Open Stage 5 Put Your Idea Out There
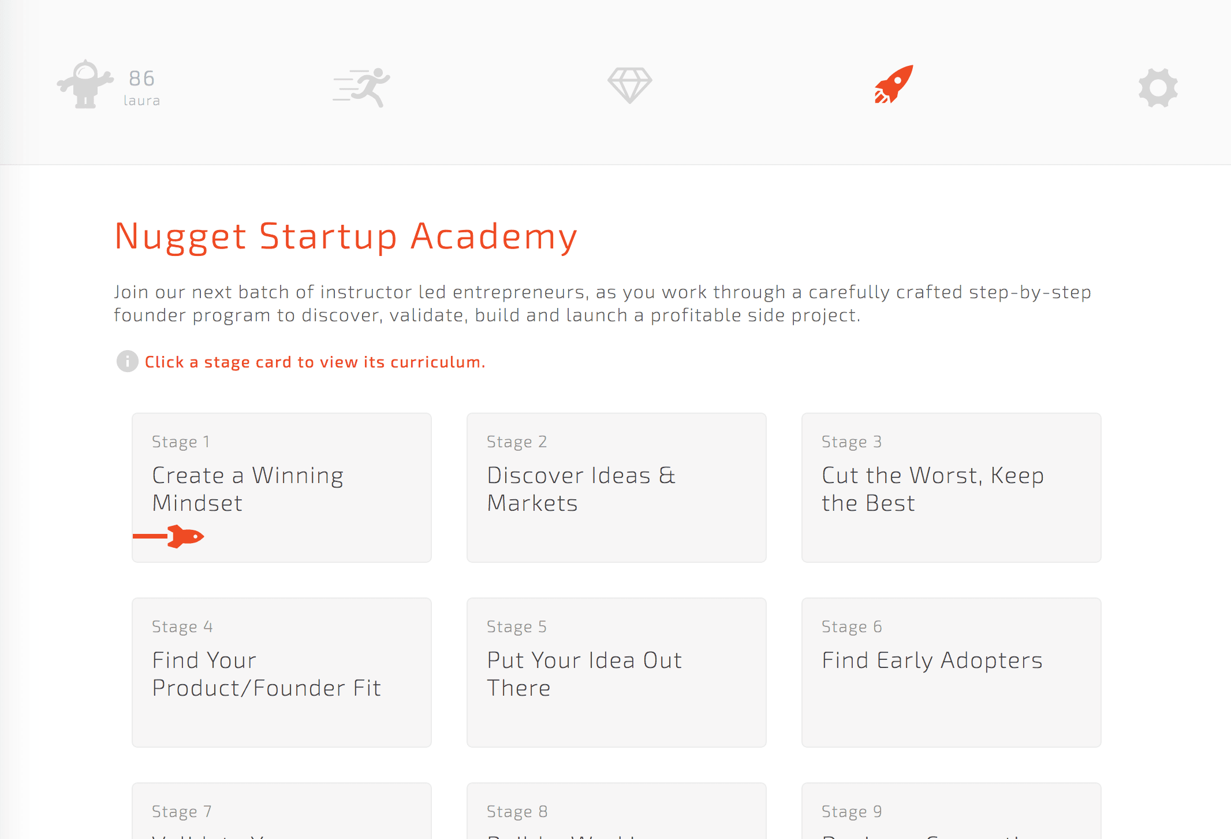Screen dimensions: 1231x839 [616, 672]
